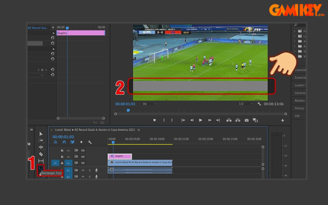Screen dimensions: 328x205
Task: Toggle Insert sequences as nests
Action: [x=55, y=142]
